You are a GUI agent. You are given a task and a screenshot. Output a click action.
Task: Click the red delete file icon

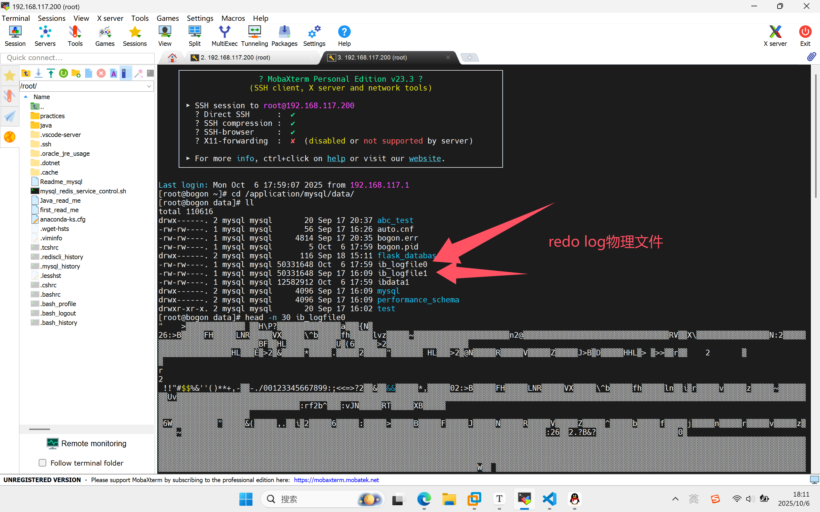101,73
